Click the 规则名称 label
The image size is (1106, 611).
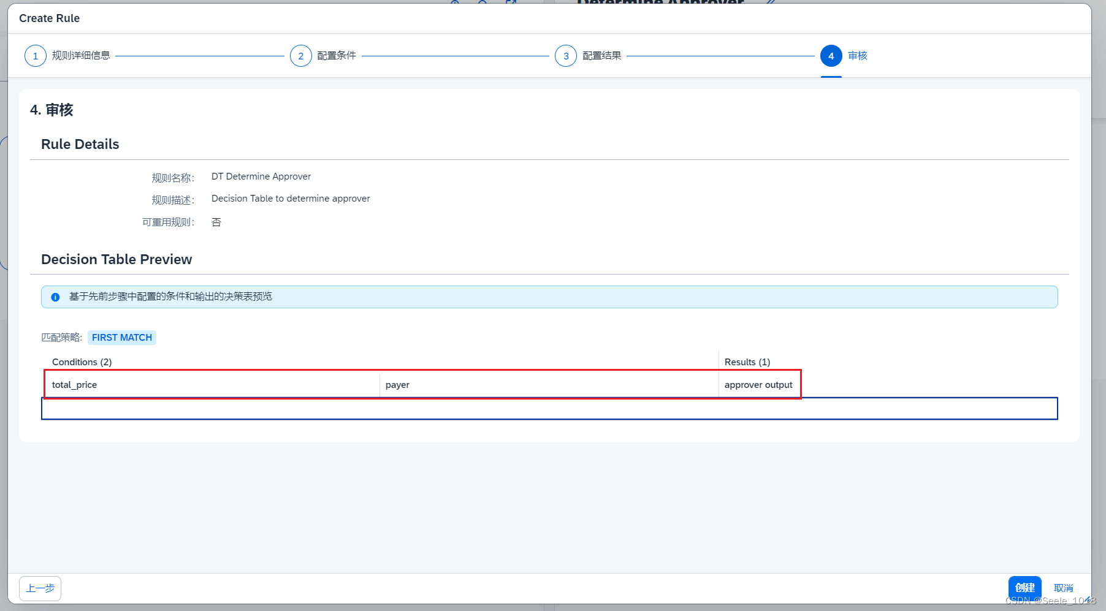click(x=173, y=178)
